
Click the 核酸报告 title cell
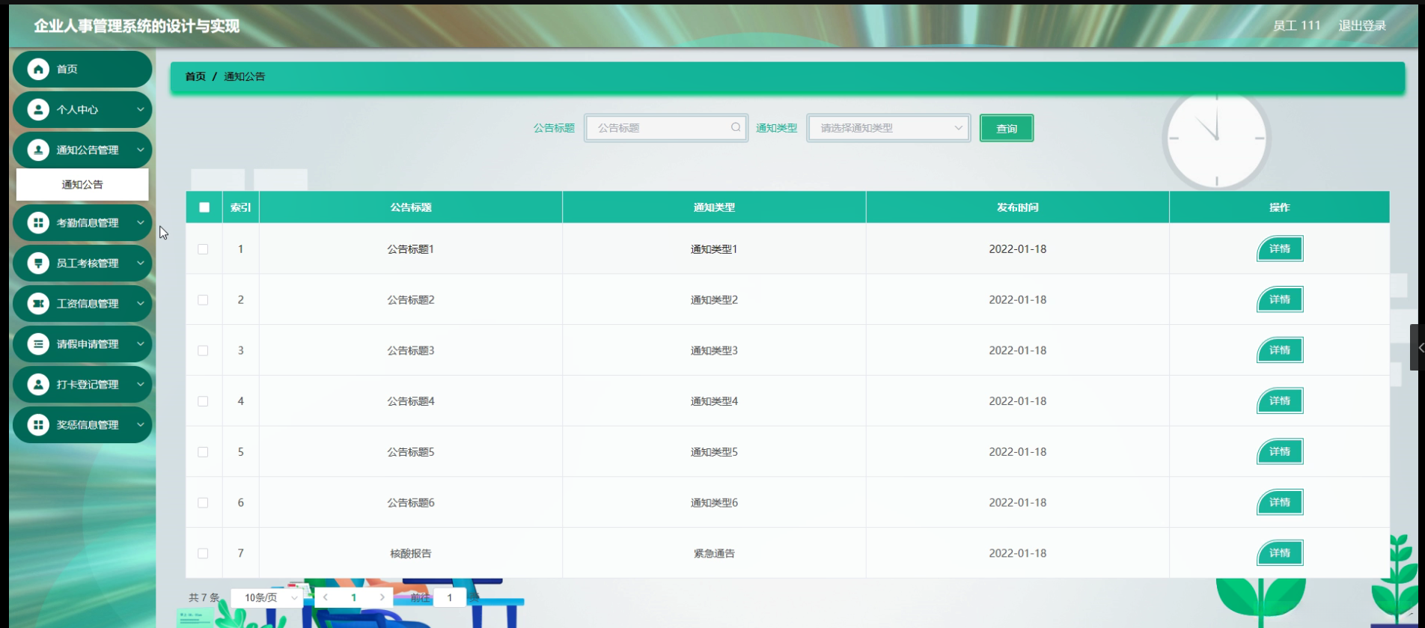[x=411, y=553]
